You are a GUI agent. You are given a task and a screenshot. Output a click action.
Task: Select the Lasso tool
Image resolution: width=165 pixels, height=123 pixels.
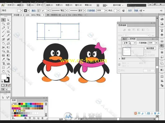pyautogui.click(x=8, y=24)
